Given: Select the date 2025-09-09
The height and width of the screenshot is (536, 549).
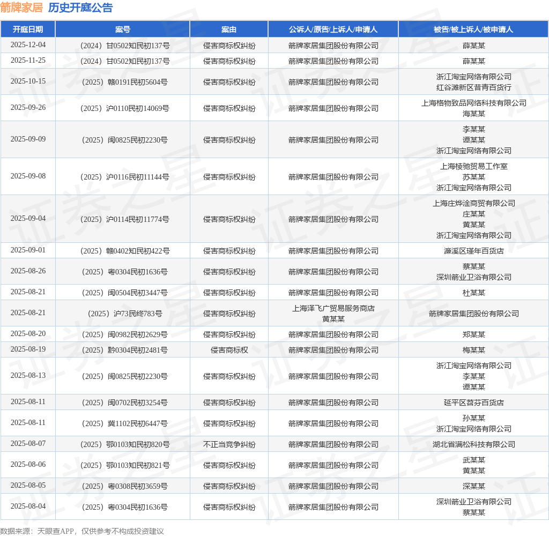Looking at the screenshot, I should (28, 139).
